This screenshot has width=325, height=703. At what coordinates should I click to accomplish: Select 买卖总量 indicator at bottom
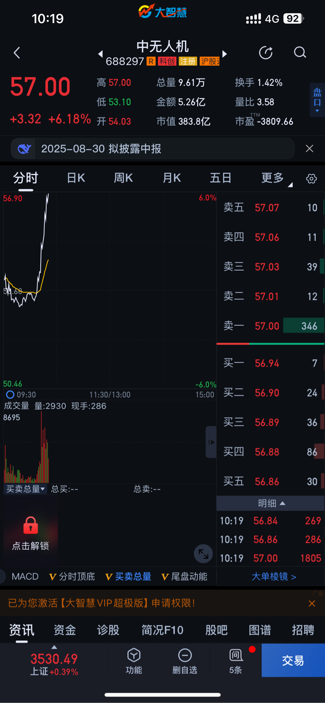click(x=128, y=577)
